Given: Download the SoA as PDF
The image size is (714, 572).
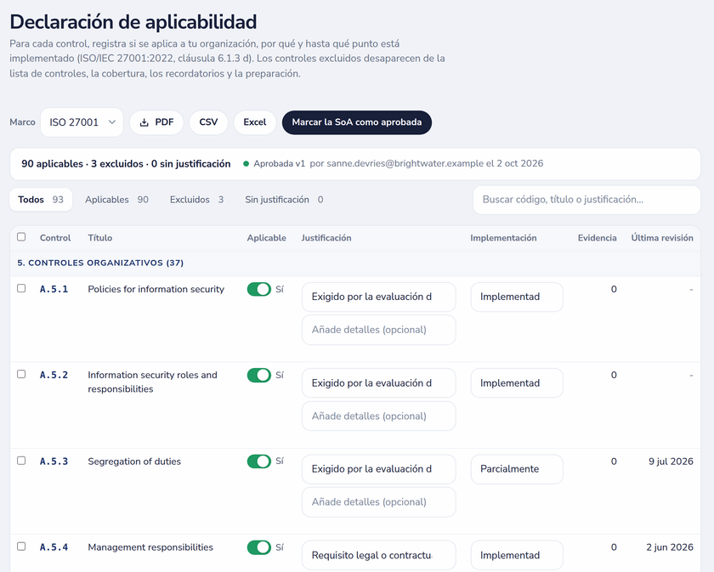Looking at the screenshot, I should click(156, 122).
